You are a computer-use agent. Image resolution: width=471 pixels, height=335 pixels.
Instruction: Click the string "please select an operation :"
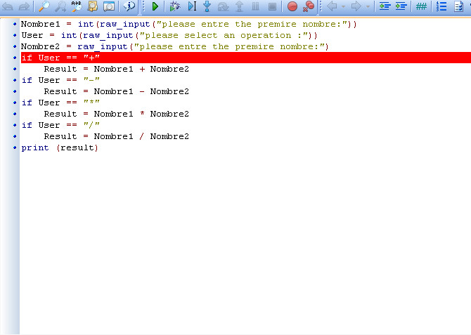[224, 35]
